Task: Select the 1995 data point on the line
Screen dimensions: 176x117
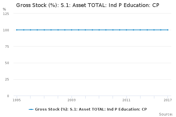Action: coord(17,30)
